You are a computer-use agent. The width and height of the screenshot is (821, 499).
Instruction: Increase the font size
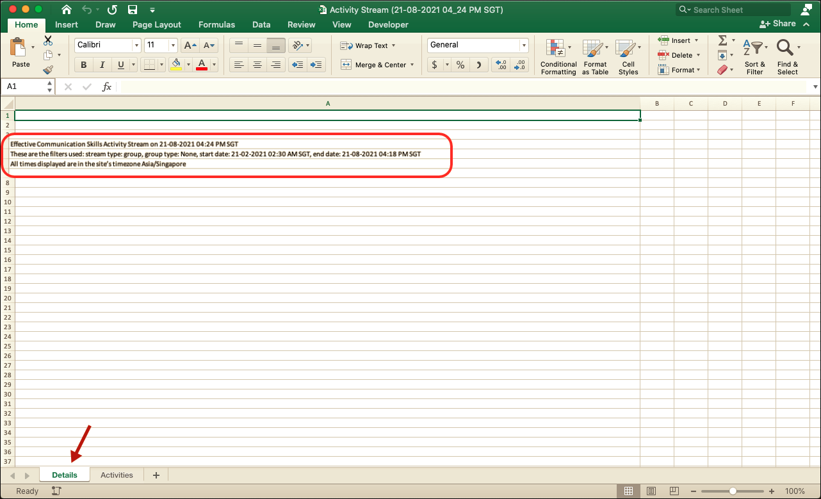tap(190, 45)
